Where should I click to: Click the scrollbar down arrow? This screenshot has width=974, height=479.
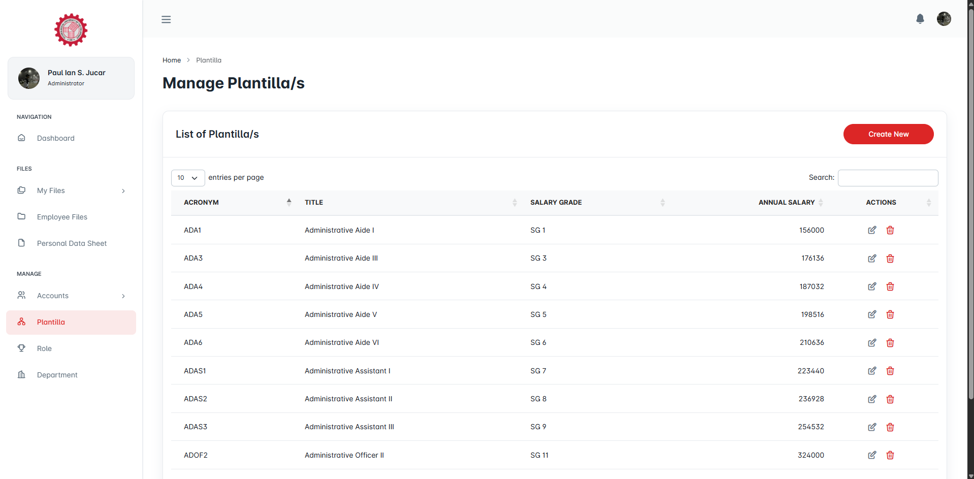970,476
